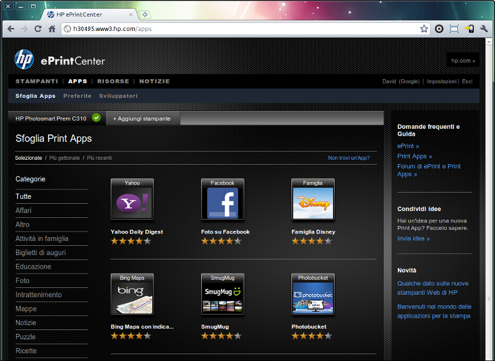Viewport: 495px width, 361px height.
Task: Click the Yahoo Daily Digest star rating
Action: coord(131,241)
